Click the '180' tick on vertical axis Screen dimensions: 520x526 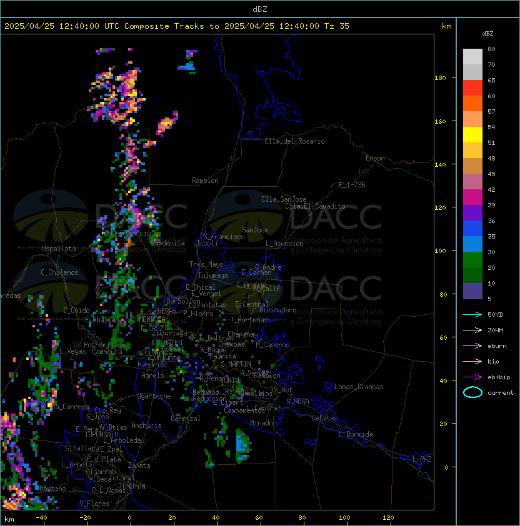(440, 78)
